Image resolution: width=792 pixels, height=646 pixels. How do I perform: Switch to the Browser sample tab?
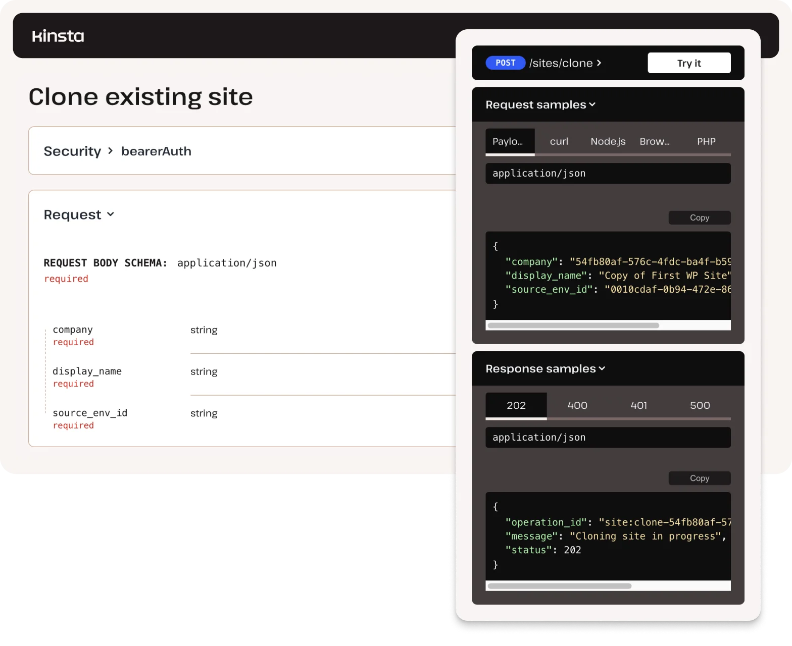[655, 142]
